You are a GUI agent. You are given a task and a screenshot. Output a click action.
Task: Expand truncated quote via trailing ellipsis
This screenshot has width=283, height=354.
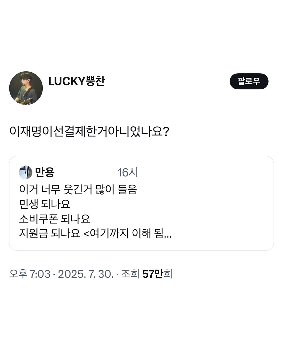click(168, 234)
